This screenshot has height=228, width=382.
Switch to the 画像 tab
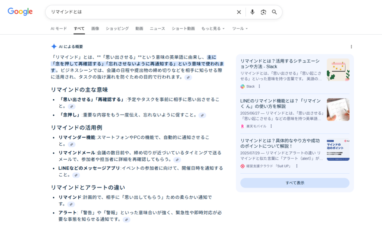(95, 29)
